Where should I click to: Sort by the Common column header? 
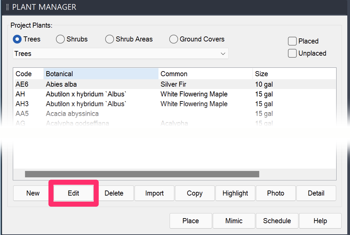pyautogui.click(x=205, y=74)
